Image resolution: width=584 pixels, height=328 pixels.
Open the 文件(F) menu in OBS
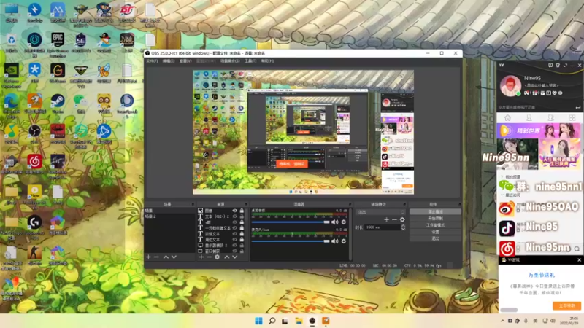(x=152, y=61)
